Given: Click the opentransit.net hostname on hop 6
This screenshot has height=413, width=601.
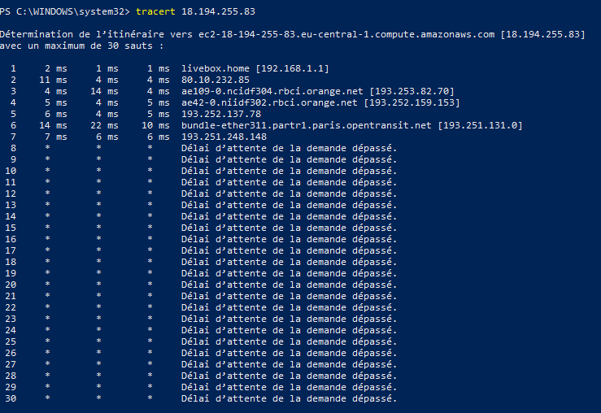Looking at the screenshot, I should point(307,125).
